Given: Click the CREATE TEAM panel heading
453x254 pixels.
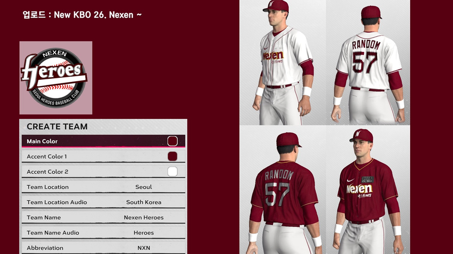Looking at the screenshot, I should (57, 126).
